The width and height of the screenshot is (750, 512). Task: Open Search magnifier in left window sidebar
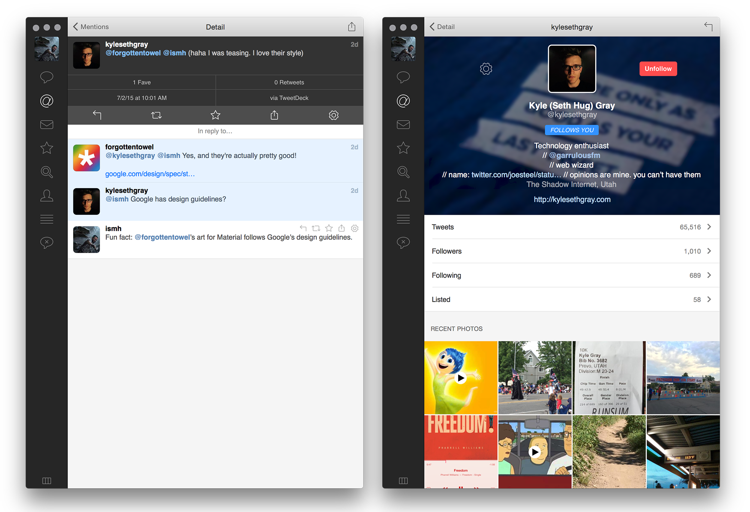(46, 172)
